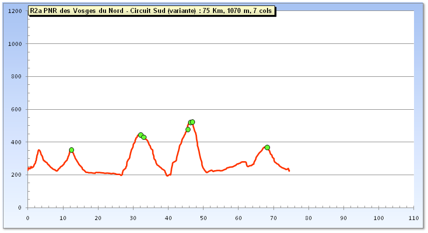The image size is (428, 233).
Task: Select the green col marker at km 32 summit
Action: 140,135
